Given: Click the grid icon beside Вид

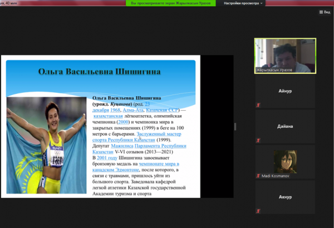Looking at the screenshot, I should click(320, 11).
